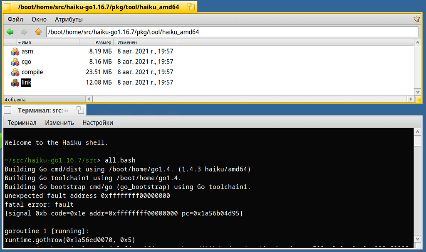This screenshot has width=426, height=252.
Task: Select the cgo file name
Action: (26, 62)
